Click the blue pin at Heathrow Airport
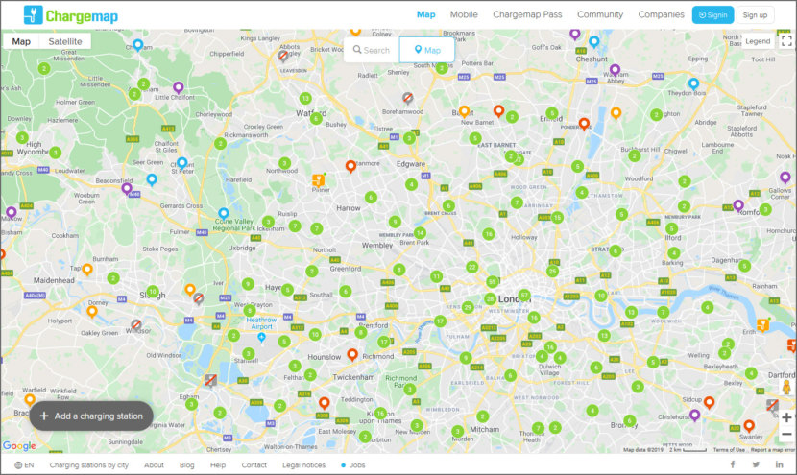Viewport: 797px width, 475px height. 261,338
